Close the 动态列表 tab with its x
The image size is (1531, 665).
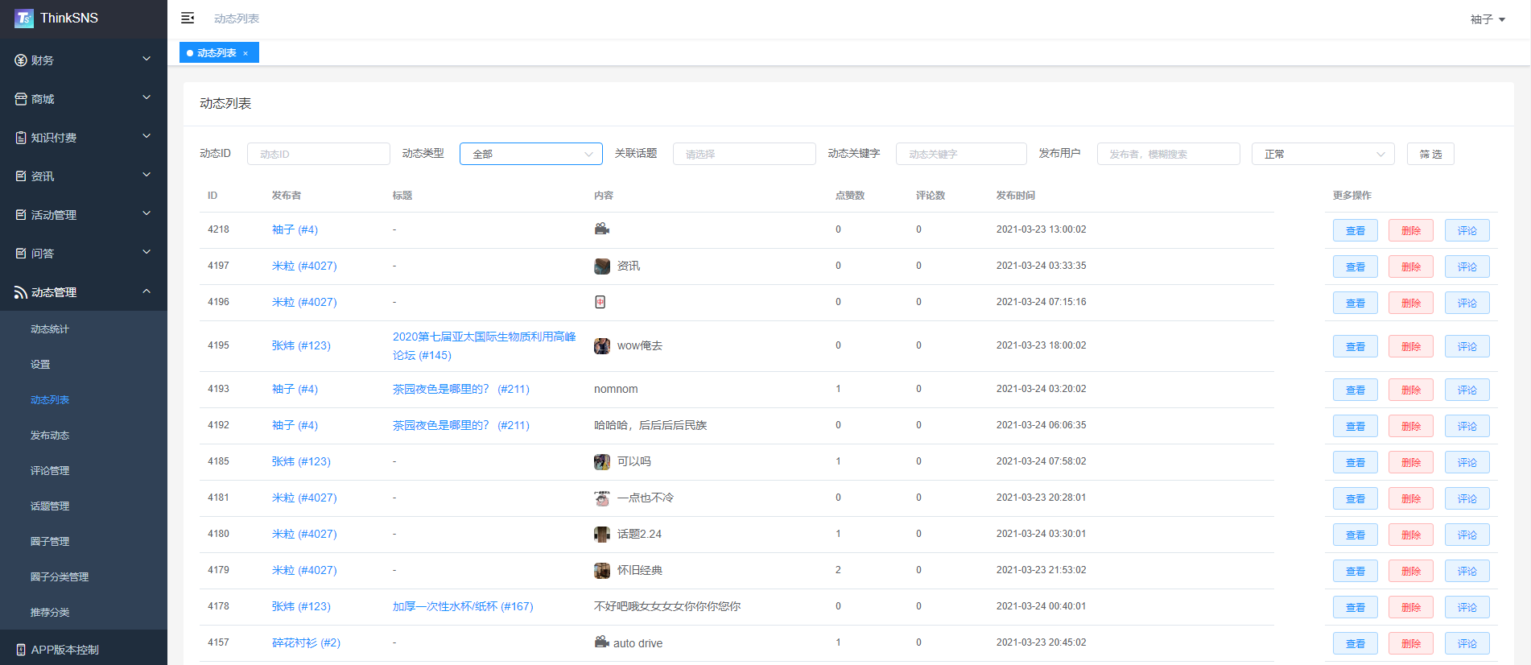point(246,53)
